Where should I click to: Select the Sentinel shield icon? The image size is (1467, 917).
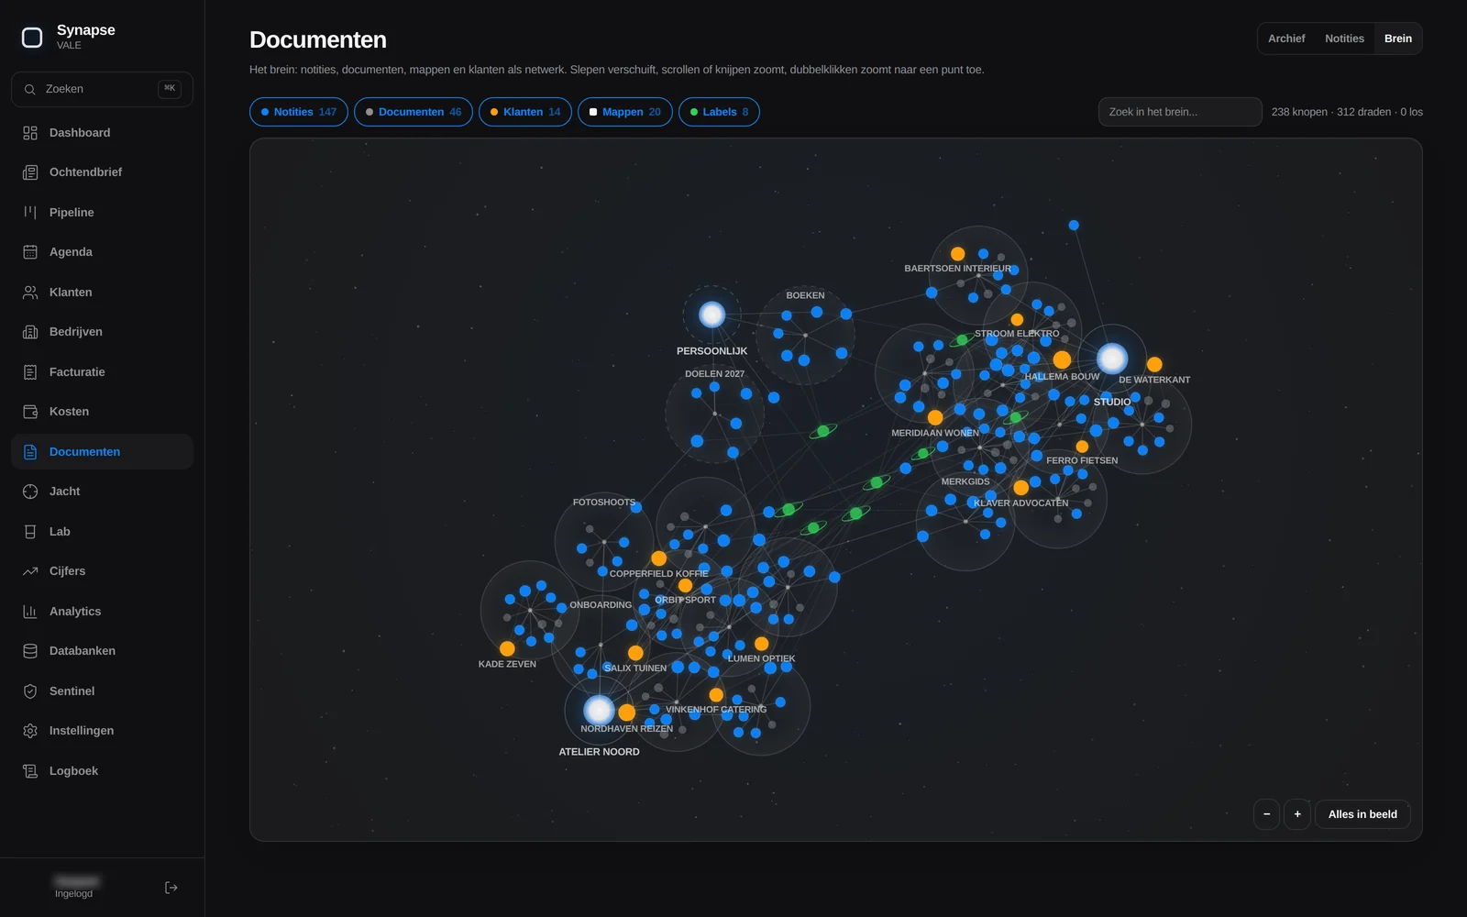(30, 691)
